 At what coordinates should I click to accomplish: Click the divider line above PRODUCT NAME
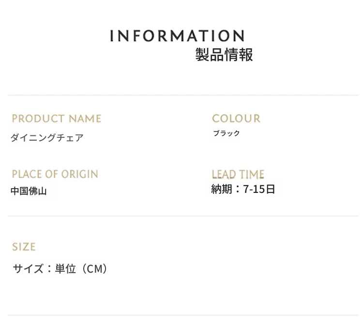point(183,95)
